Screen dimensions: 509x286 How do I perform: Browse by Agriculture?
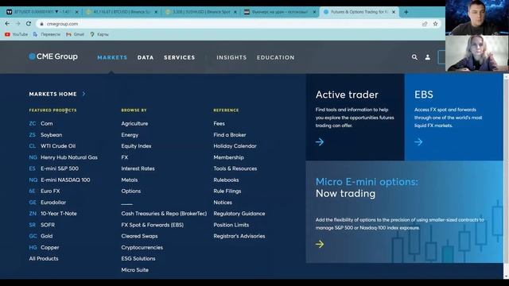(x=134, y=124)
